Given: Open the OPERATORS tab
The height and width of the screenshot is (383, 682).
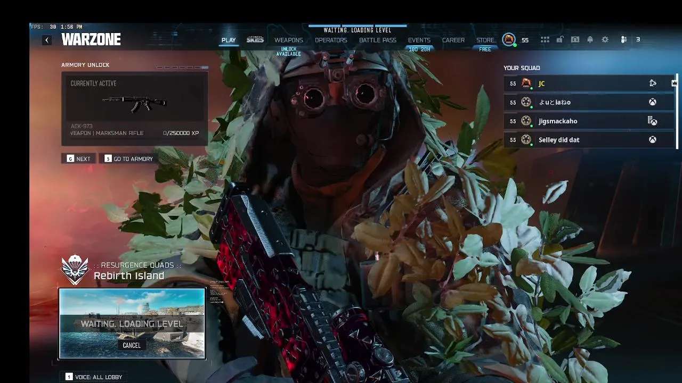Looking at the screenshot, I should point(331,40).
